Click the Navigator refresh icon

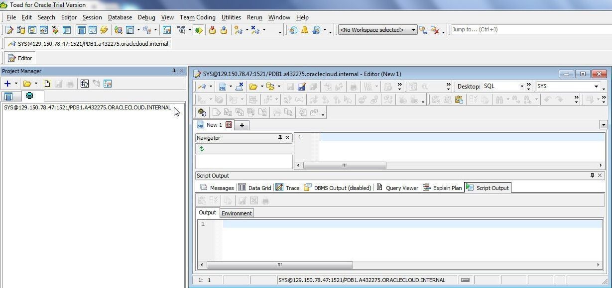pyautogui.click(x=201, y=149)
